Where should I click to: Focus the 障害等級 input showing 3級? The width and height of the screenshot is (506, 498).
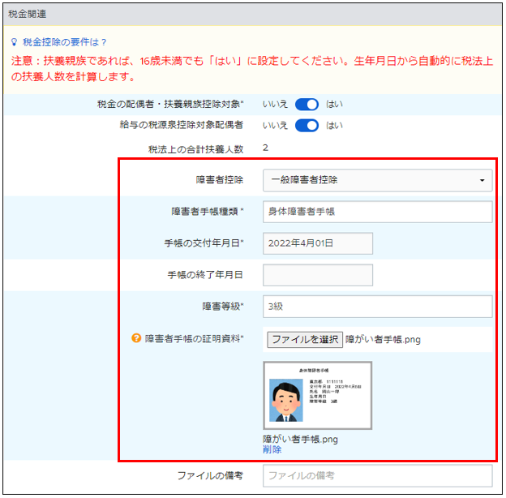[x=377, y=307]
